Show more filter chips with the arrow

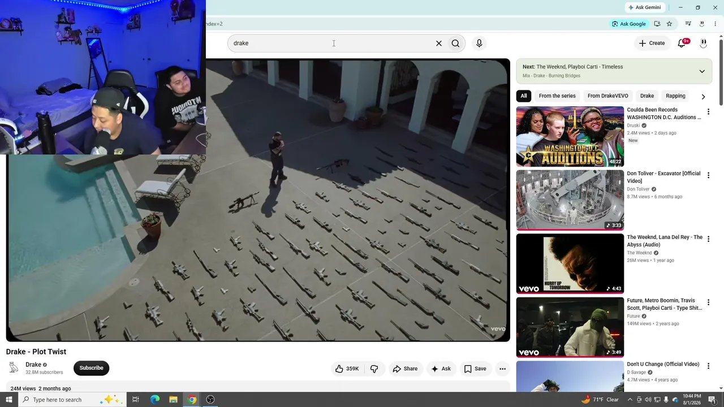click(x=703, y=97)
